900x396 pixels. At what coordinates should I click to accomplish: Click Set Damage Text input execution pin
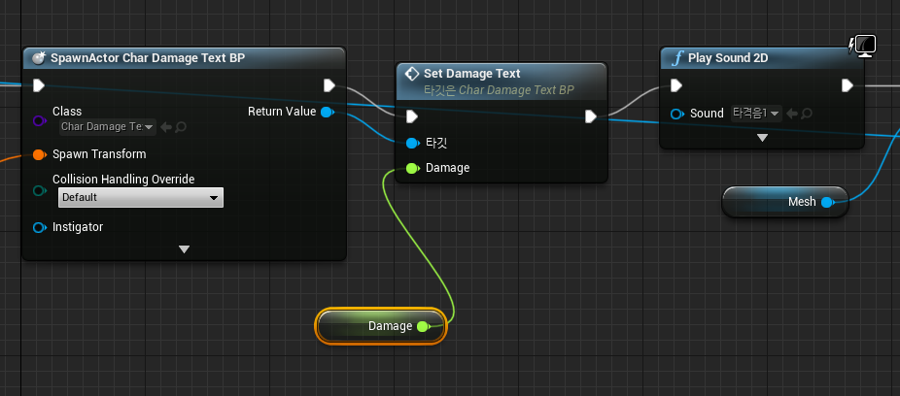411,116
